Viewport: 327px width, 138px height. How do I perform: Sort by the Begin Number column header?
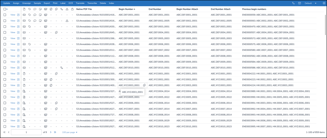[x=127, y=9]
